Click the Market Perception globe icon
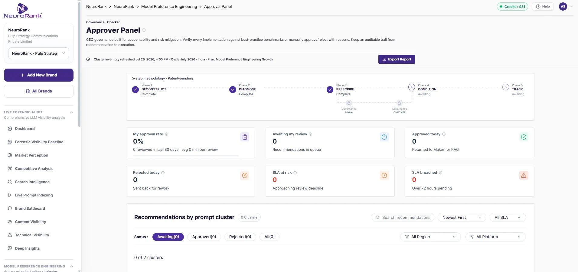This screenshot has height=272, width=578. coord(10,155)
